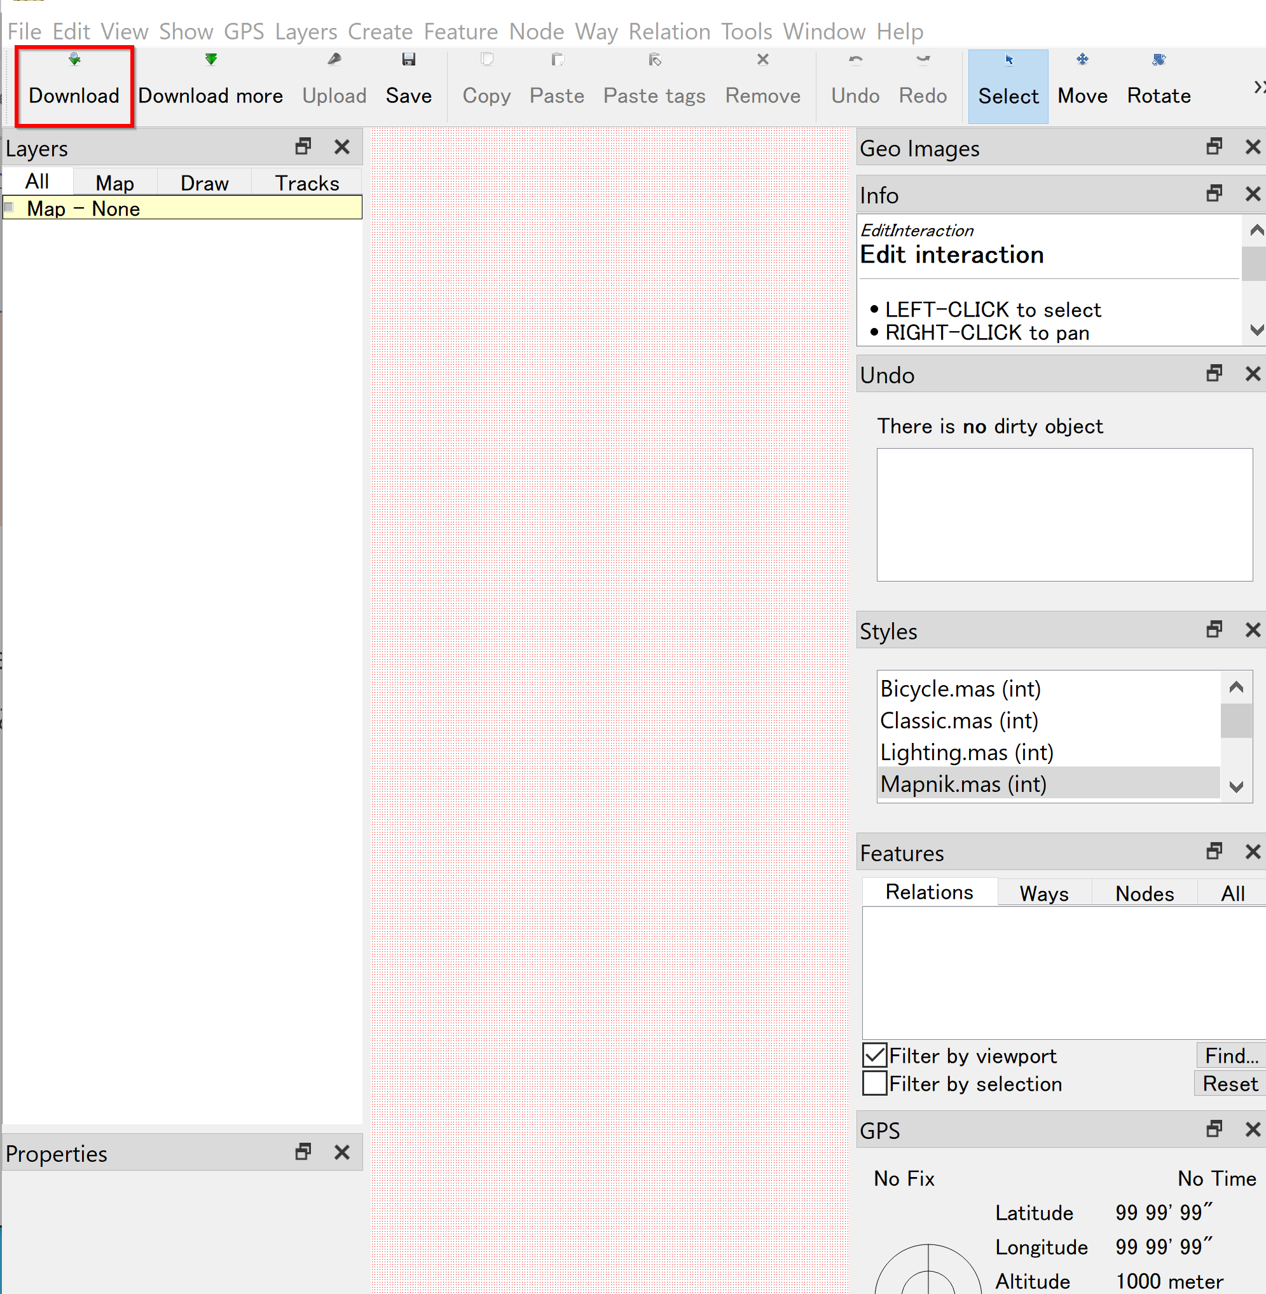This screenshot has width=1266, height=1294.
Task: Expand the Features panel expander
Action: pyautogui.click(x=1214, y=854)
